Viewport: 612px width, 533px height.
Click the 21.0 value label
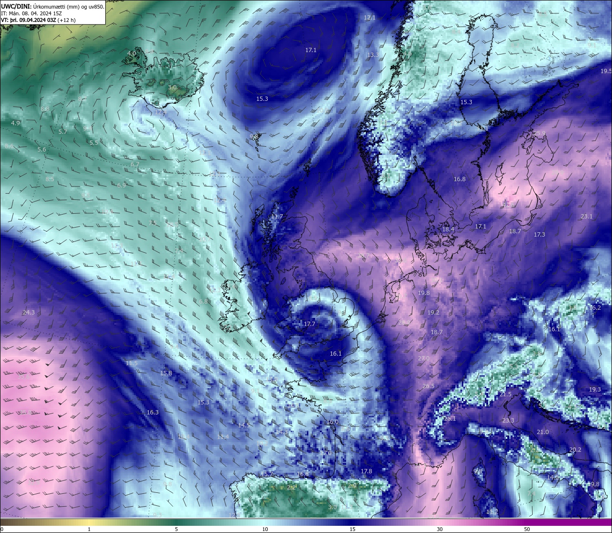coord(543,432)
